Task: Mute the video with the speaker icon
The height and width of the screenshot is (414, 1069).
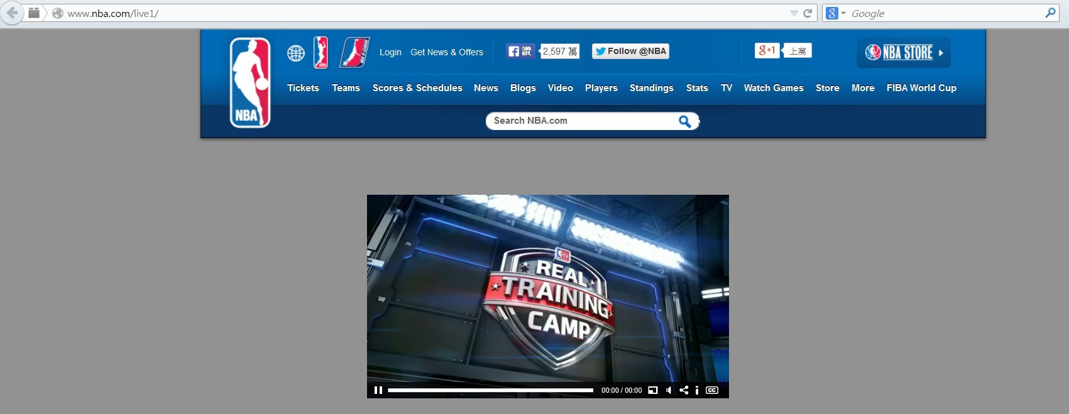Action: (669, 390)
